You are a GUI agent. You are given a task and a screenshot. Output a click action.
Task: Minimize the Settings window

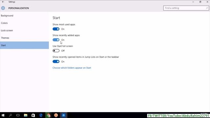[193, 2]
